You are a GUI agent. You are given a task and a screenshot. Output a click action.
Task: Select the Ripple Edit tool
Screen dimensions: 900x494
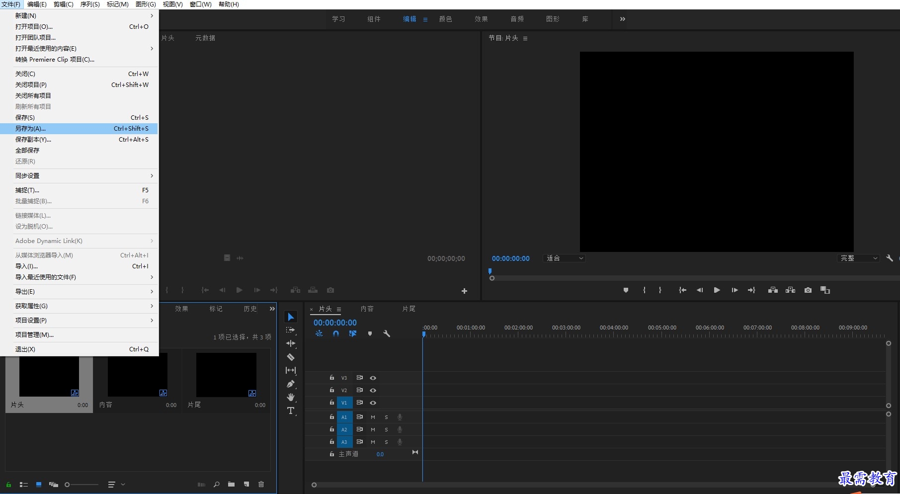[x=291, y=343]
